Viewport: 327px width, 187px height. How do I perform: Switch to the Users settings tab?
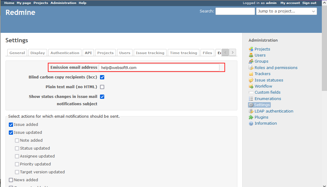tap(125, 53)
